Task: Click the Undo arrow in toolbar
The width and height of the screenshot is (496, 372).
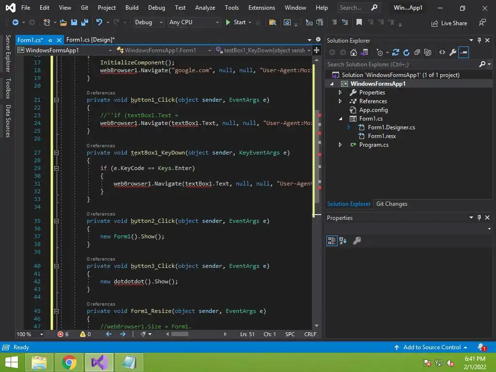Action: point(99,22)
